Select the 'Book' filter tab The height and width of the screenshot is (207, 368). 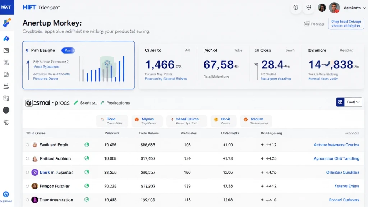[x=223, y=121]
